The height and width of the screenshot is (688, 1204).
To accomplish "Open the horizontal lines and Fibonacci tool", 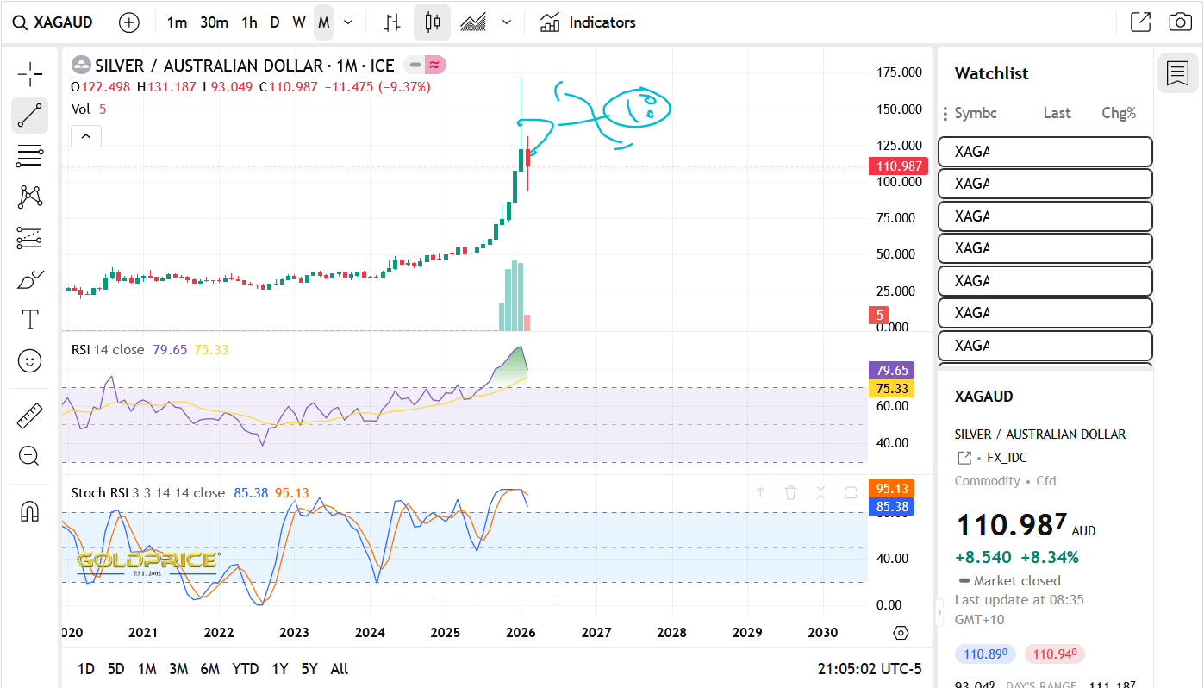I will tap(30, 156).
